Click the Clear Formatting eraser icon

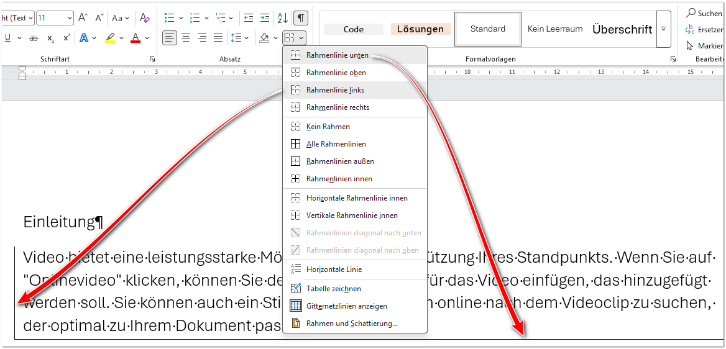click(x=145, y=18)
